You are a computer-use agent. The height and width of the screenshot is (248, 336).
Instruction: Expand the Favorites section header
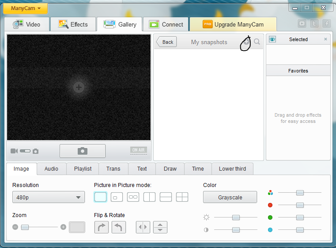(x=298, y=71)
